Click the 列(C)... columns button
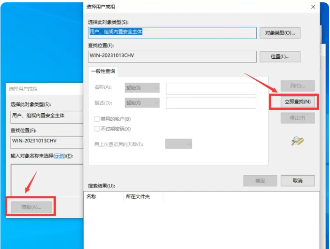Screen dimensions: 330x249 click(x=298, y=86)
